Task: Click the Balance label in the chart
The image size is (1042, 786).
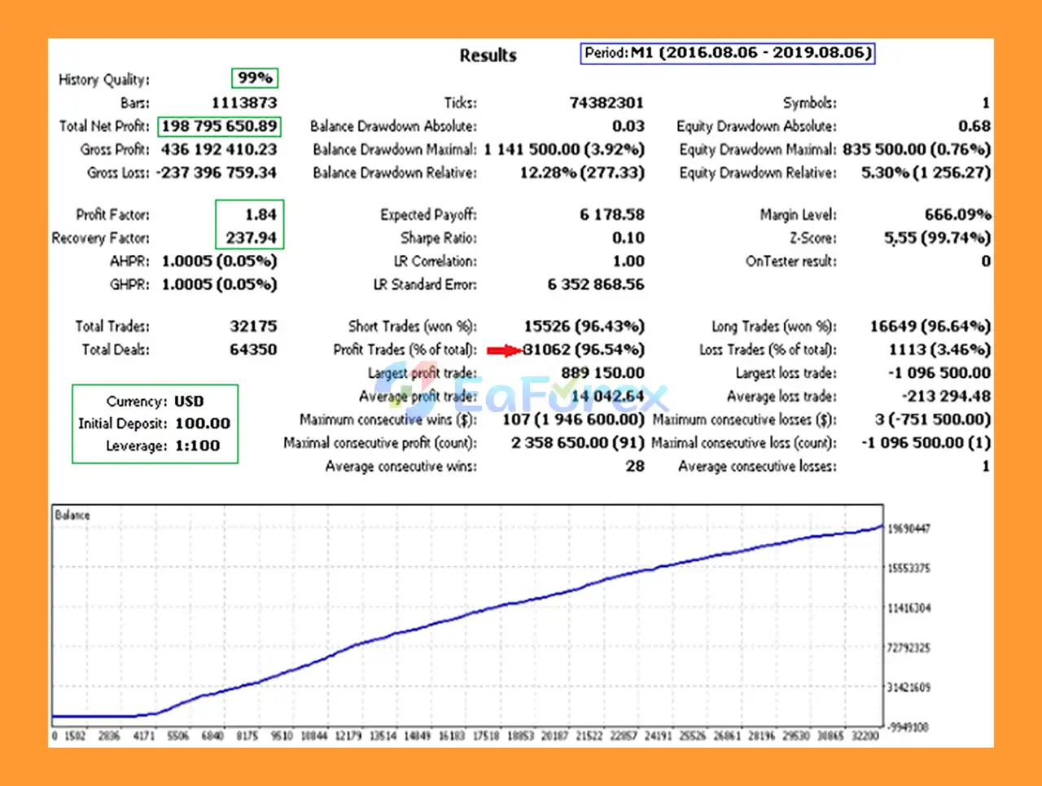Action: pos(72,515)
